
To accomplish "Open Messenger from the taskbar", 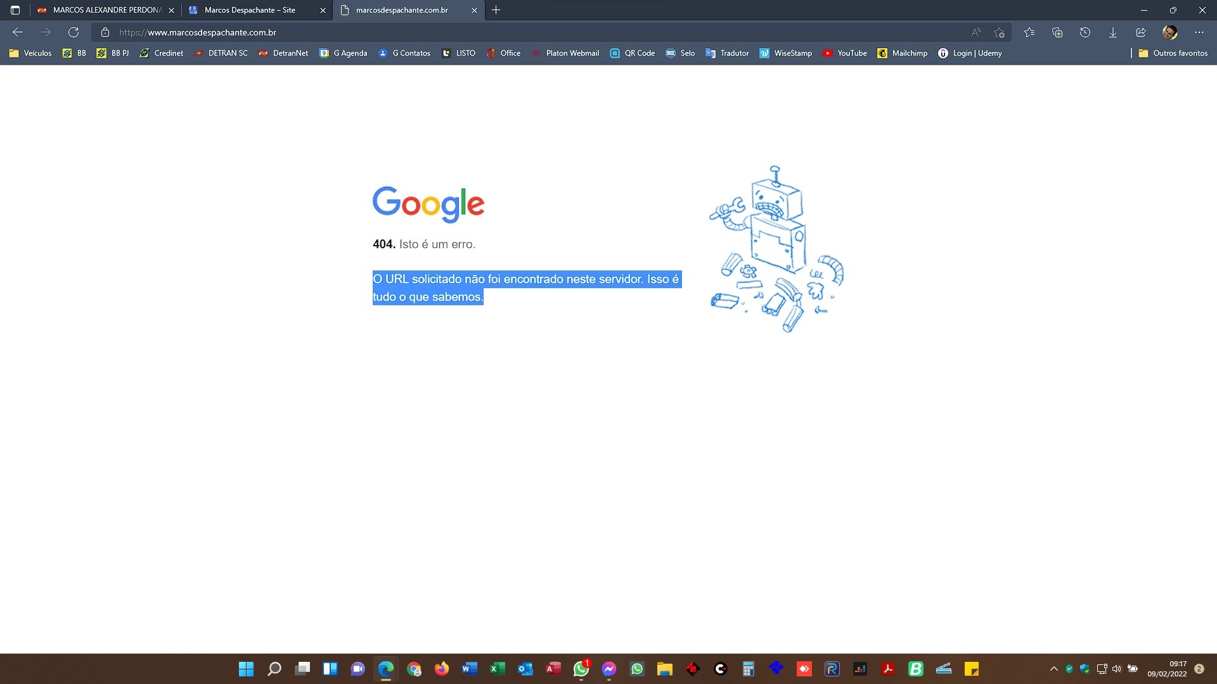I will (609, 669).
